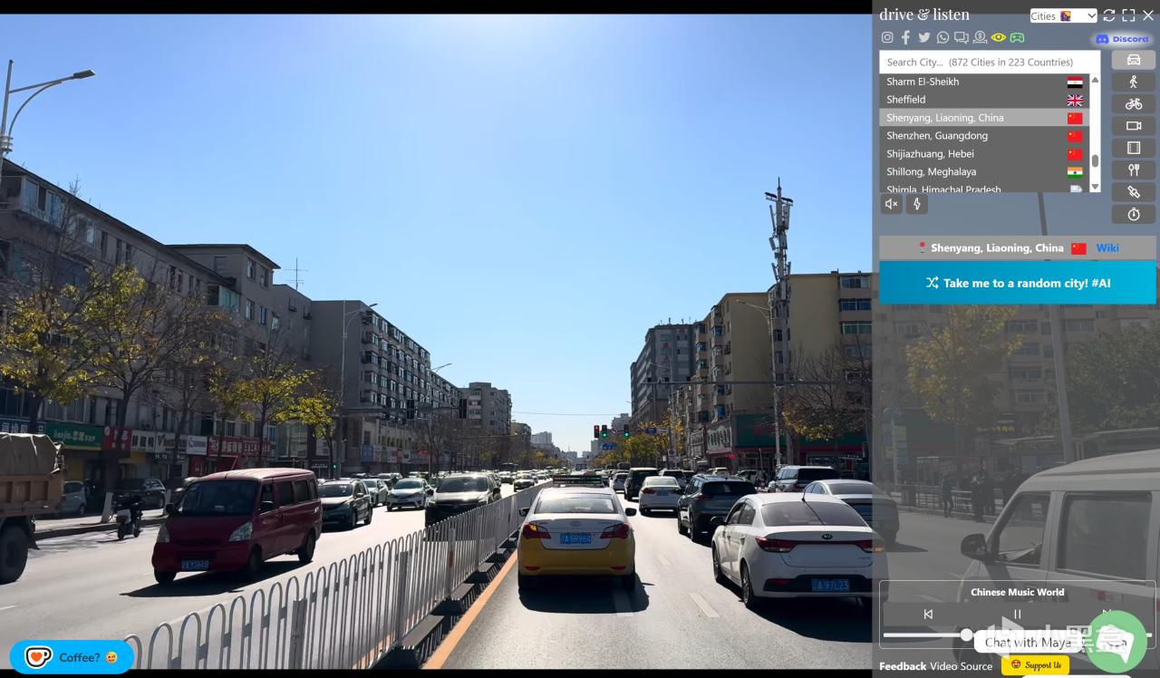Open the Cities dropdown selector

pyautogui.click(x=1063, y=15)
